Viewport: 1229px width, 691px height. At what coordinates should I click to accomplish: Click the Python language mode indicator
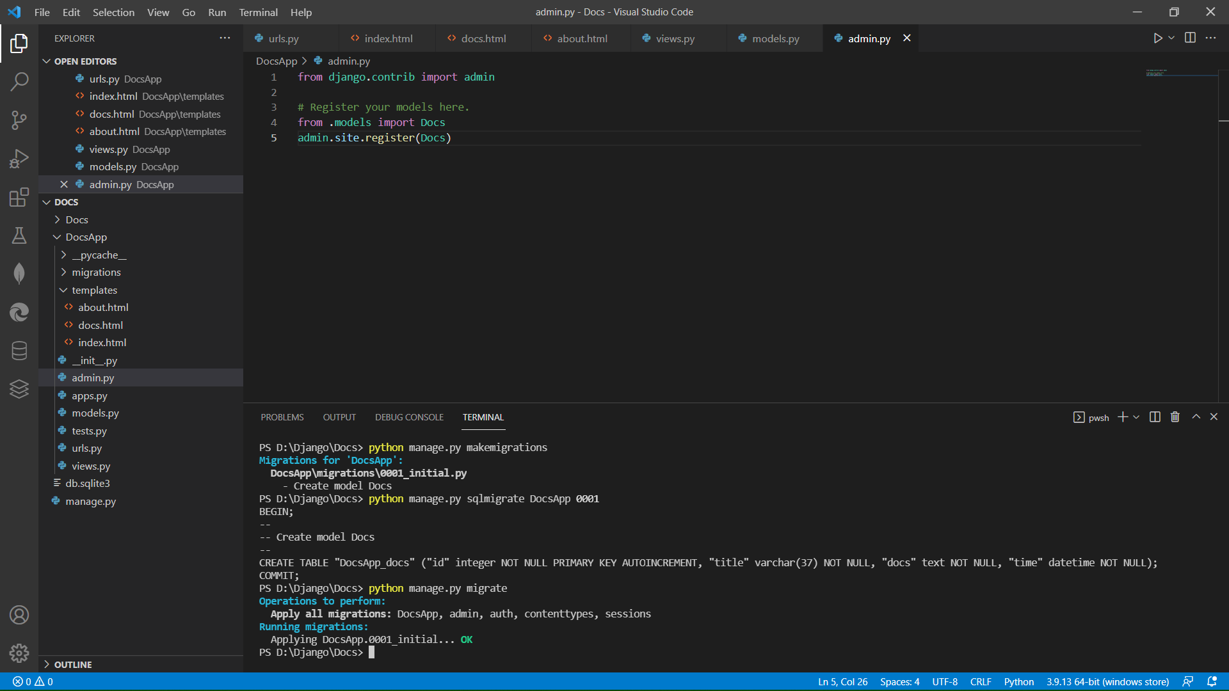coord(1018,681)
